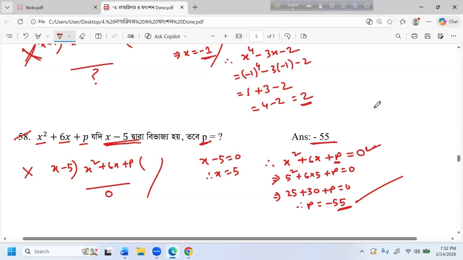
Task: Click the address bar file path
Action: (126, 22)
